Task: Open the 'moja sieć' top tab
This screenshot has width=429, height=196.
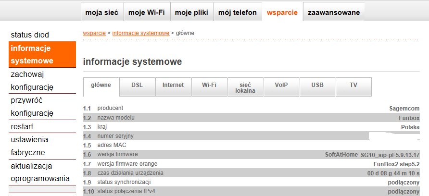Action: (x=102, y=12)
